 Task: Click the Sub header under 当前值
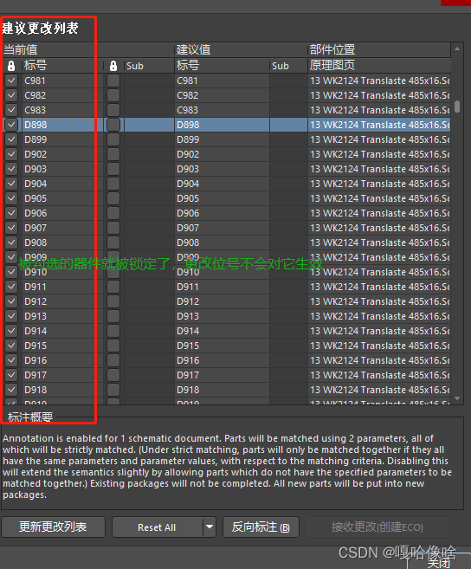[x=134, y=66]
